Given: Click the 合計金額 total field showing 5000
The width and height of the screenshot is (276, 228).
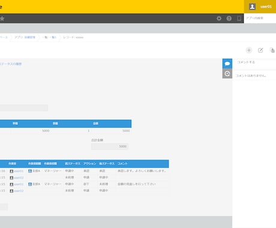Looking at the screenshot, I should point(110,146).
